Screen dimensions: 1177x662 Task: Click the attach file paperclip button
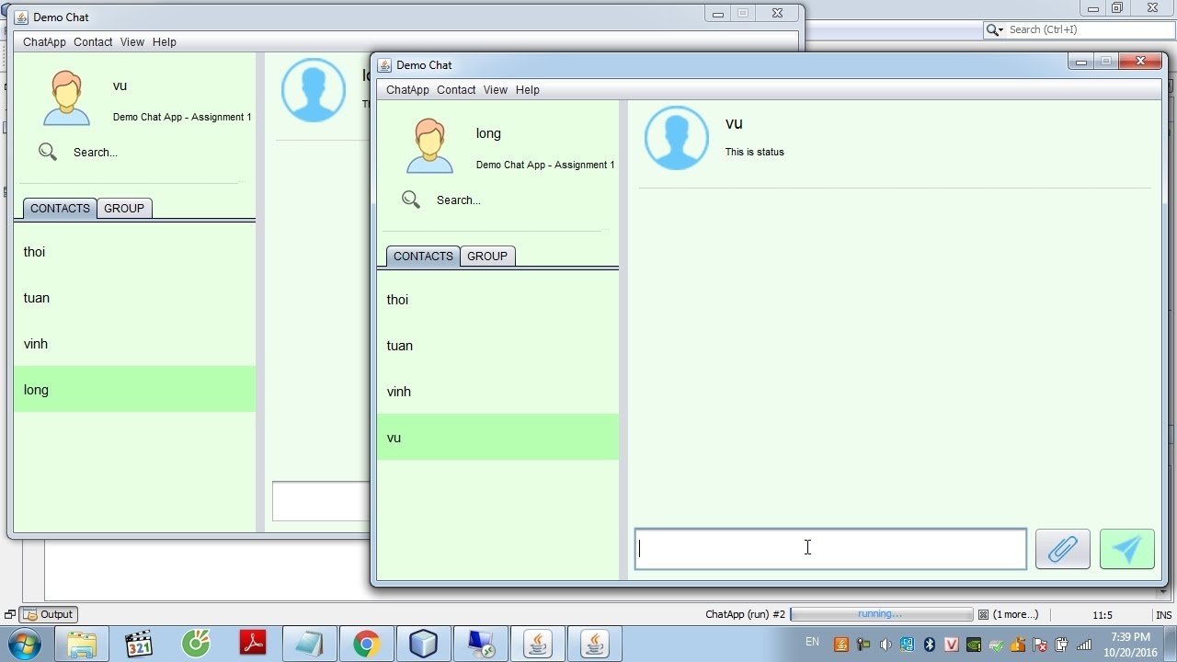click(x=1062, y=549)
